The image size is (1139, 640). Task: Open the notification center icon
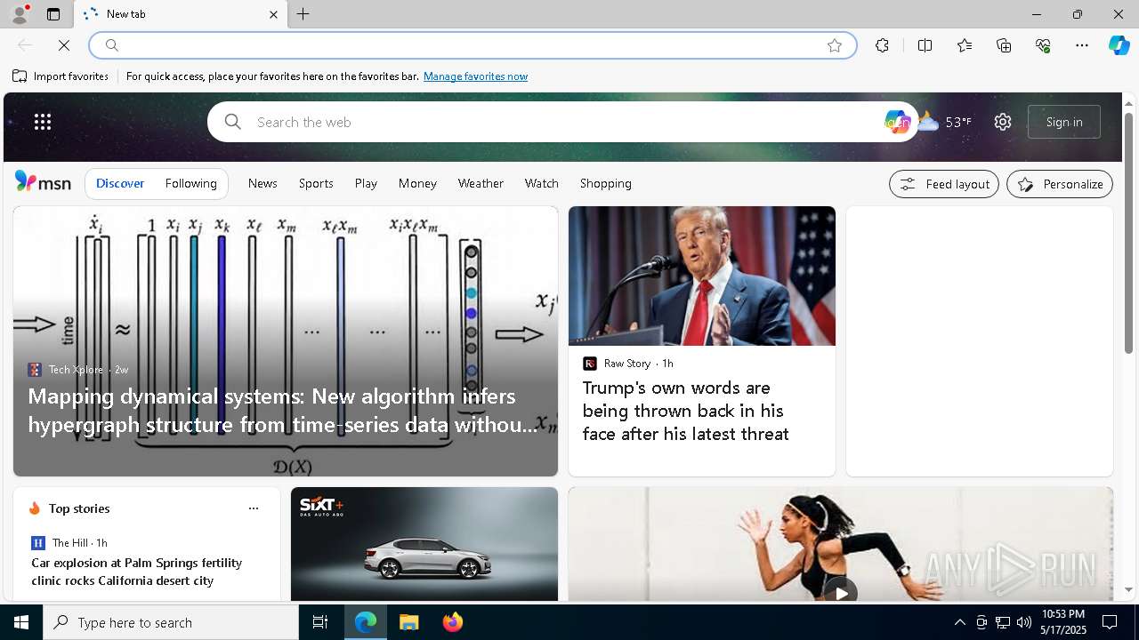click(1110, 622)
